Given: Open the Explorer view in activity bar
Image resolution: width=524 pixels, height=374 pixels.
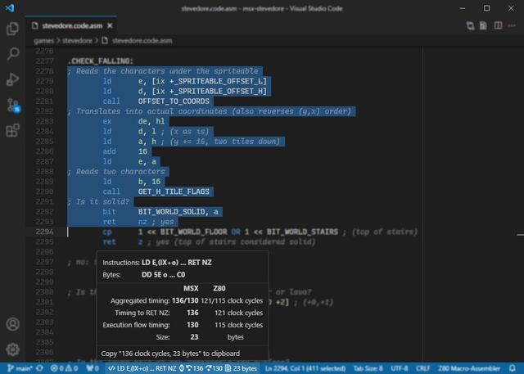Looking at the screenshot, I should (x=12, y=29).
